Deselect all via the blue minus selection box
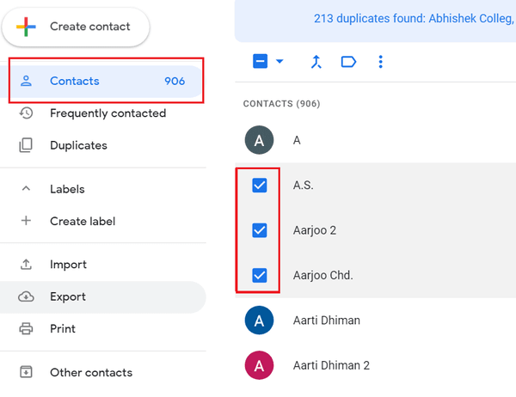This screenshot has width=516, height=397. coord(260,62)
